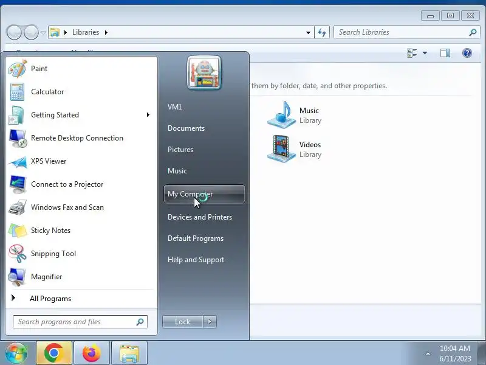Toggle the Explorer preview pane icon
Viewport: 486px width, 365px height.
pos(445,53)
